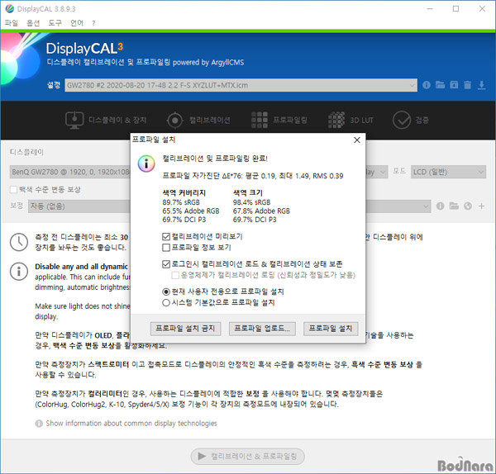Open the BenQ GW2780 display dropdown
Screen dimensions: 496x474
click(70, 172)
